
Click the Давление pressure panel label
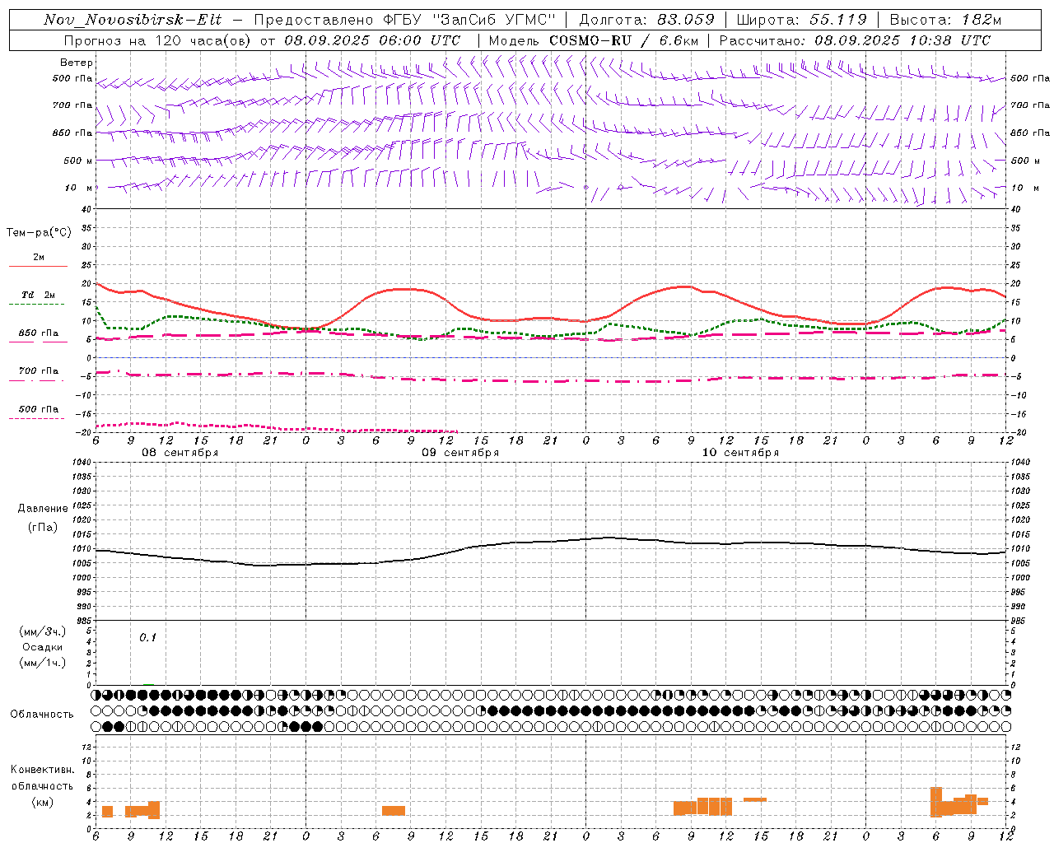(x=43, y=509)
